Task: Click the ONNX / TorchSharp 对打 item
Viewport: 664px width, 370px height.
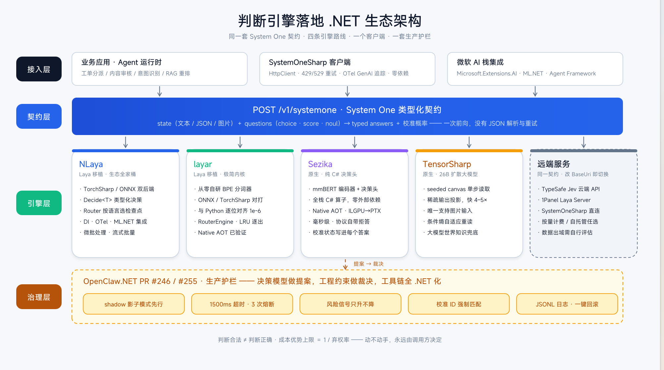Action: (230, 200)
